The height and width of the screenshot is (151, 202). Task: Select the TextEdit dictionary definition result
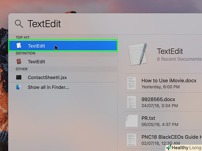click(x=63, y=61)
